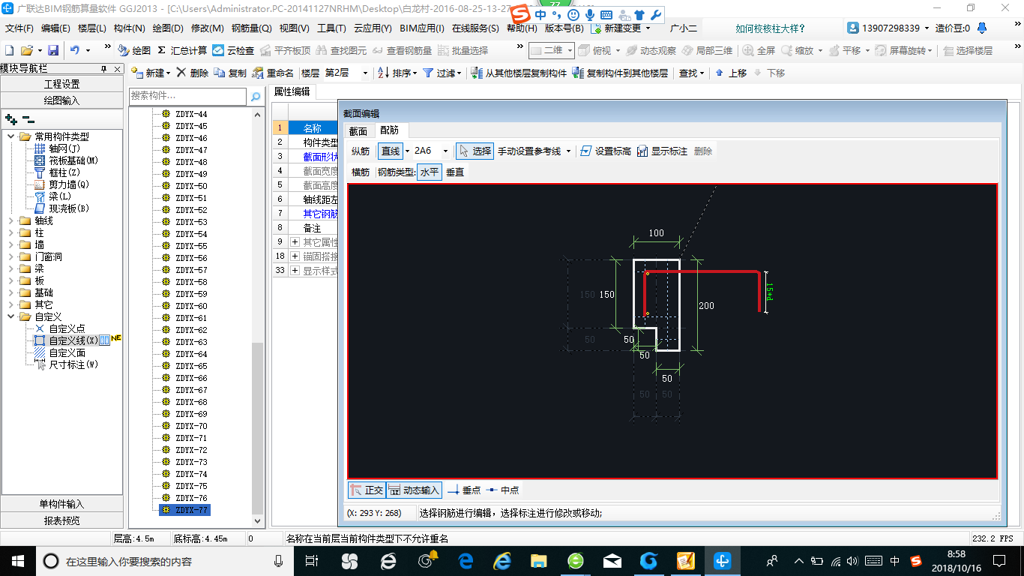Open 报表预览 navigation section
Viewport: 1024px width, 576px height.
coord(61,520)
